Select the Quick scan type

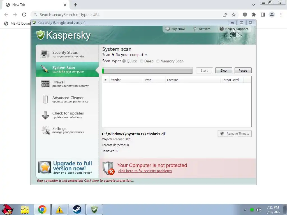coord(129,61)
